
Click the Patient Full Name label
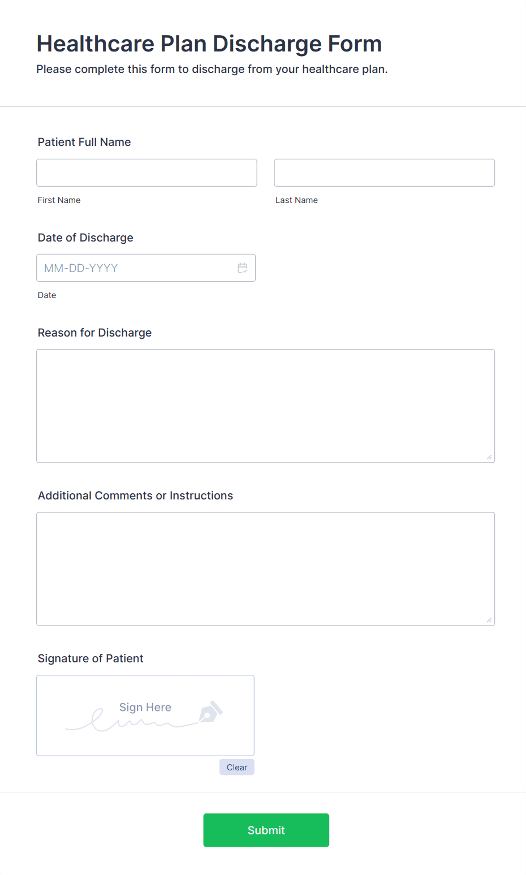[x=84, y=142]
